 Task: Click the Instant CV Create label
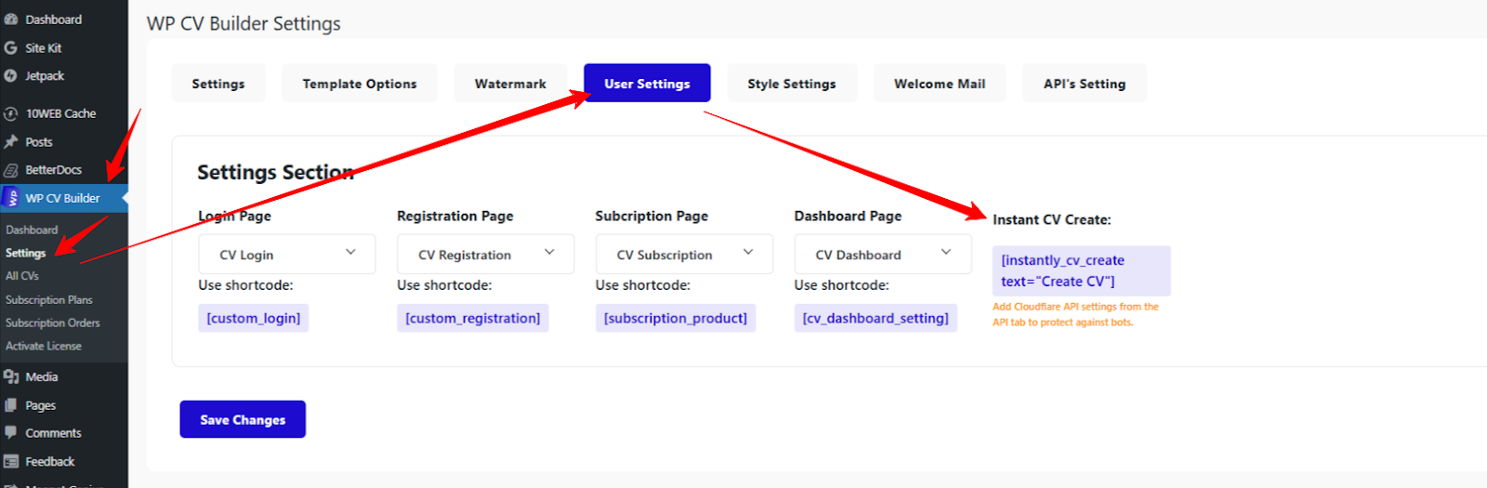pyautogui.click(x=1052, y=219)
